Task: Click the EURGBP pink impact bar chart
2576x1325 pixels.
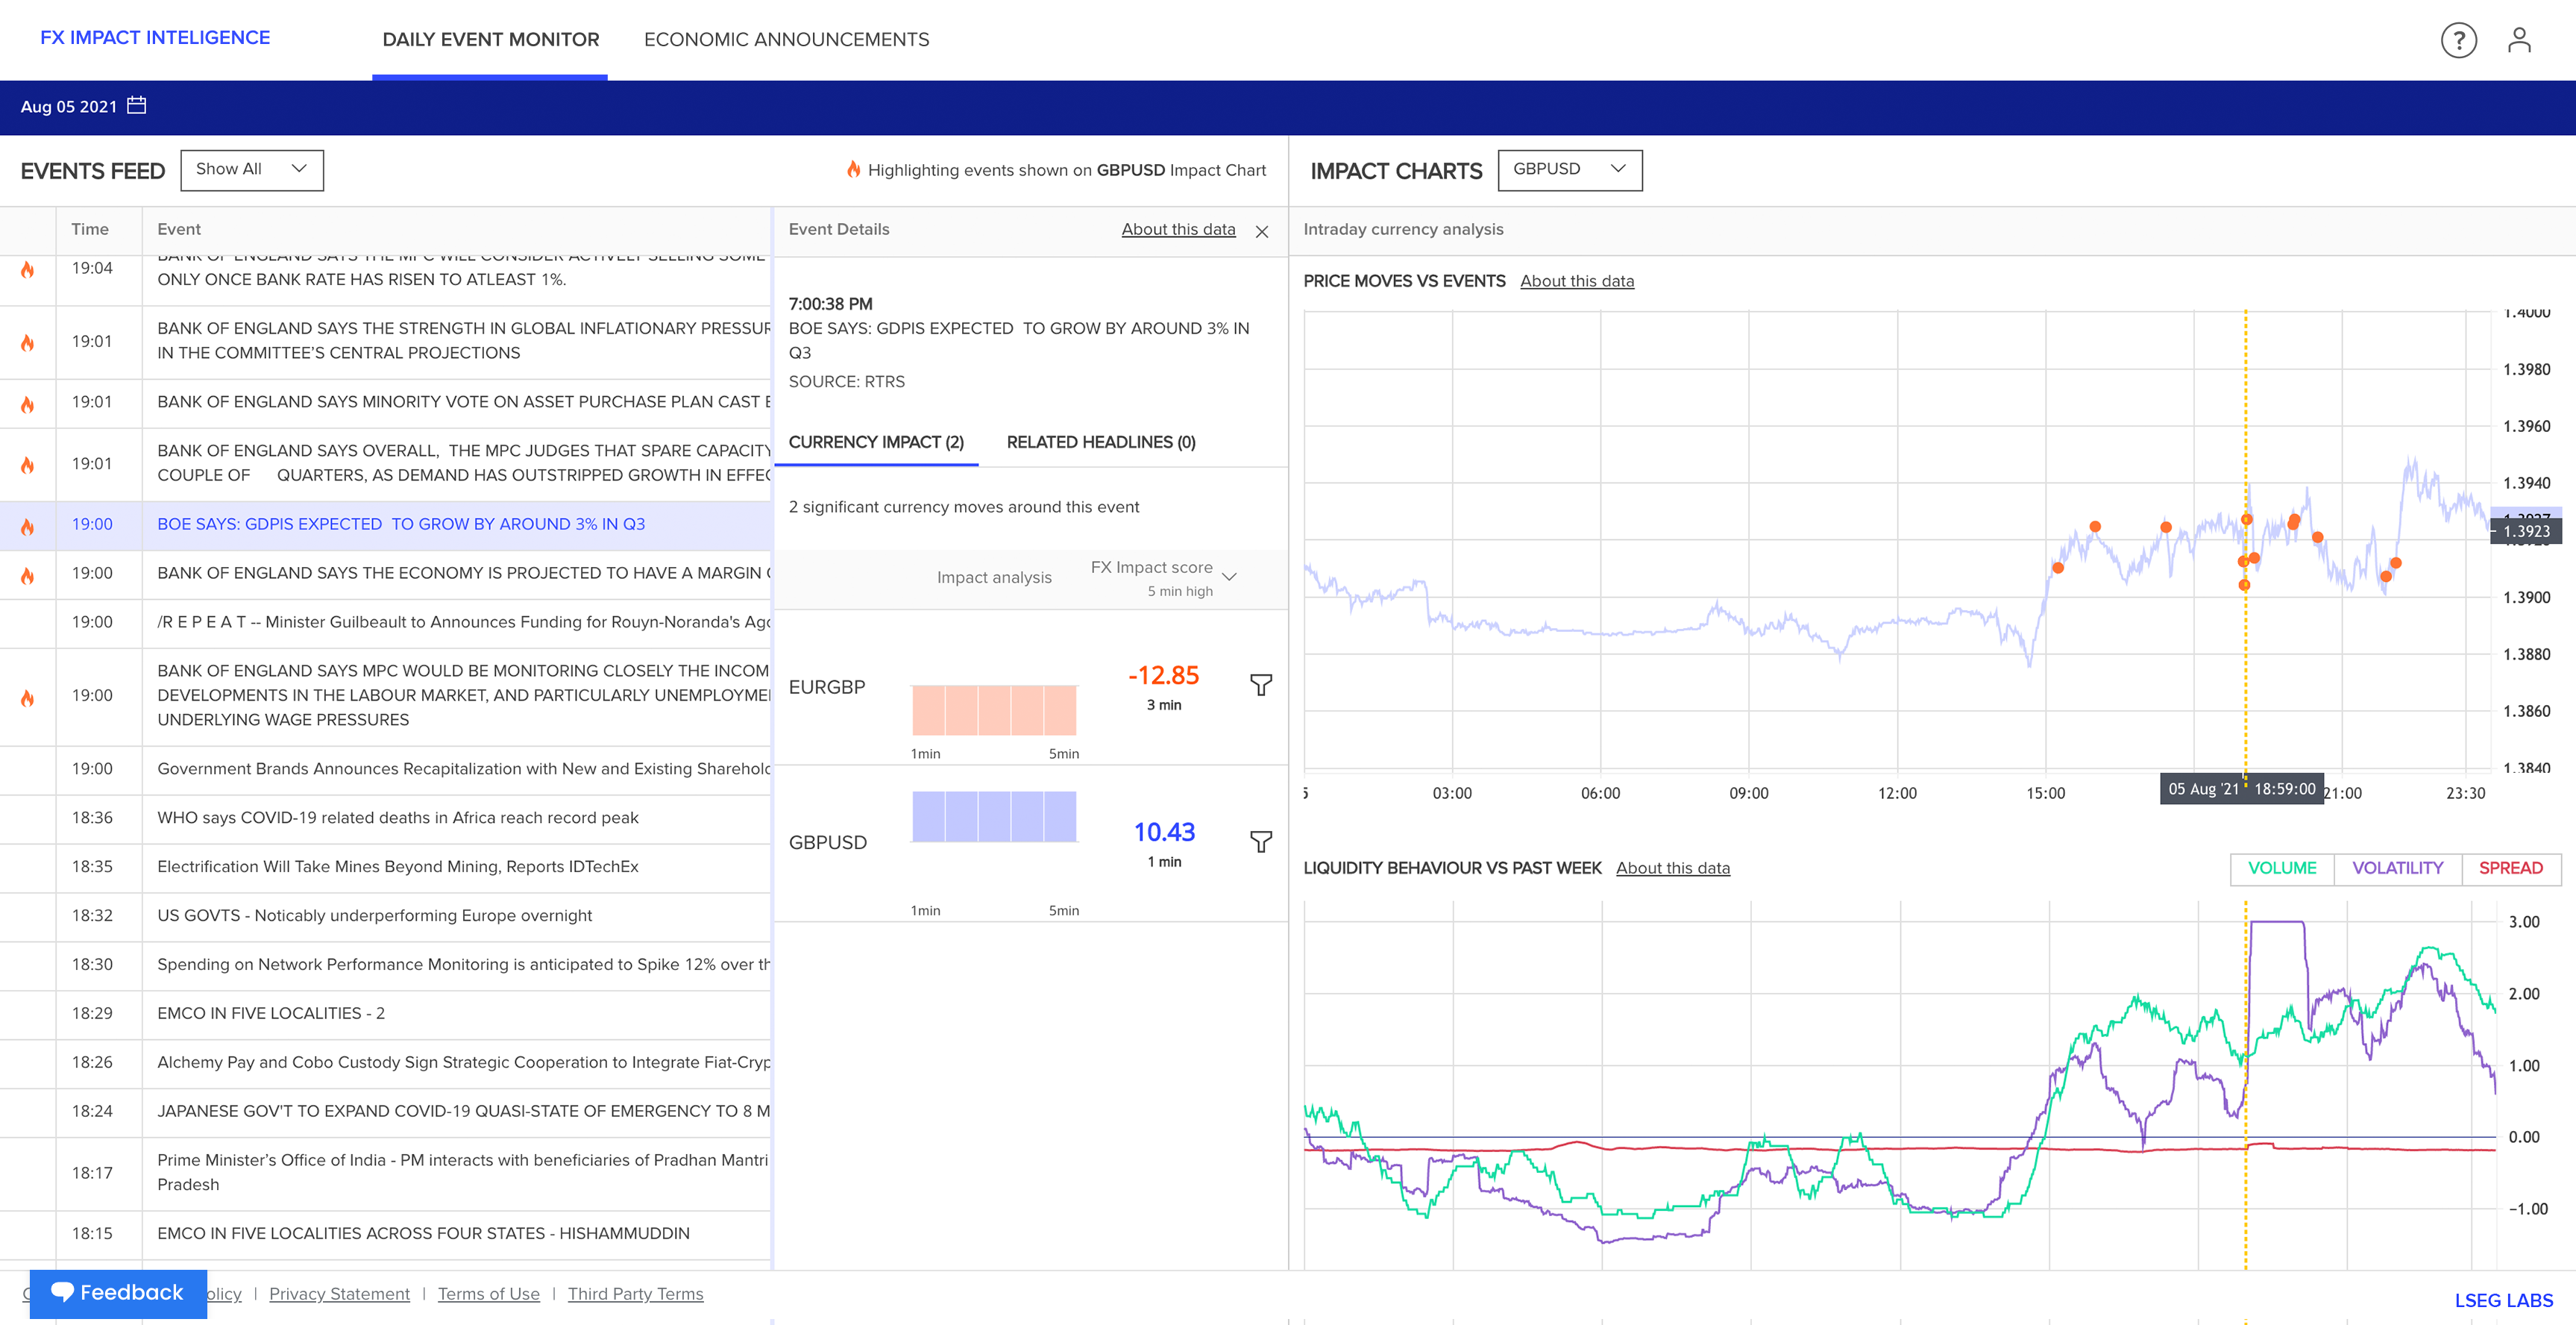Action: 994,710
